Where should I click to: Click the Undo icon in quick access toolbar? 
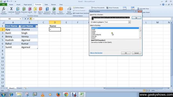click(7, 1)
